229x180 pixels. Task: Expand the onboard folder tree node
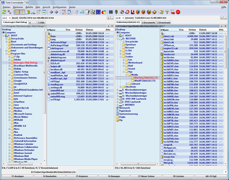[126, 84]
